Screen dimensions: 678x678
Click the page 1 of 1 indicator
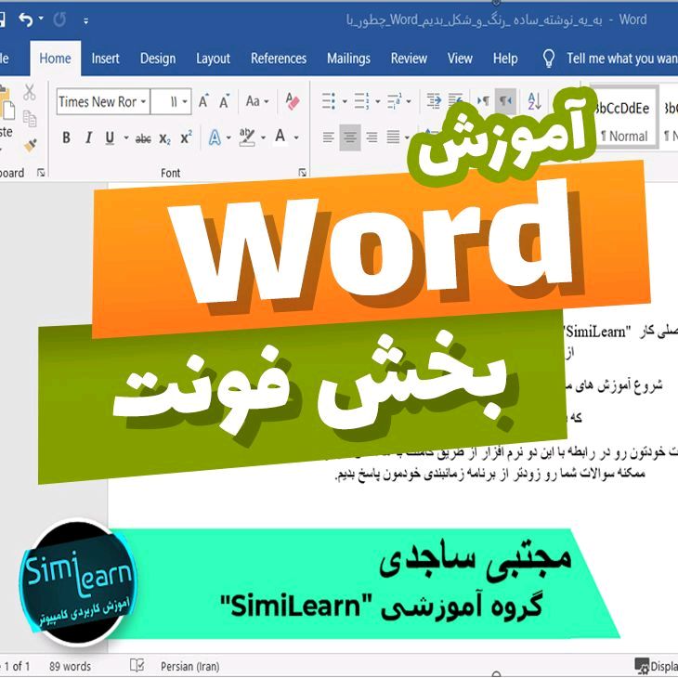pos(15,666)
